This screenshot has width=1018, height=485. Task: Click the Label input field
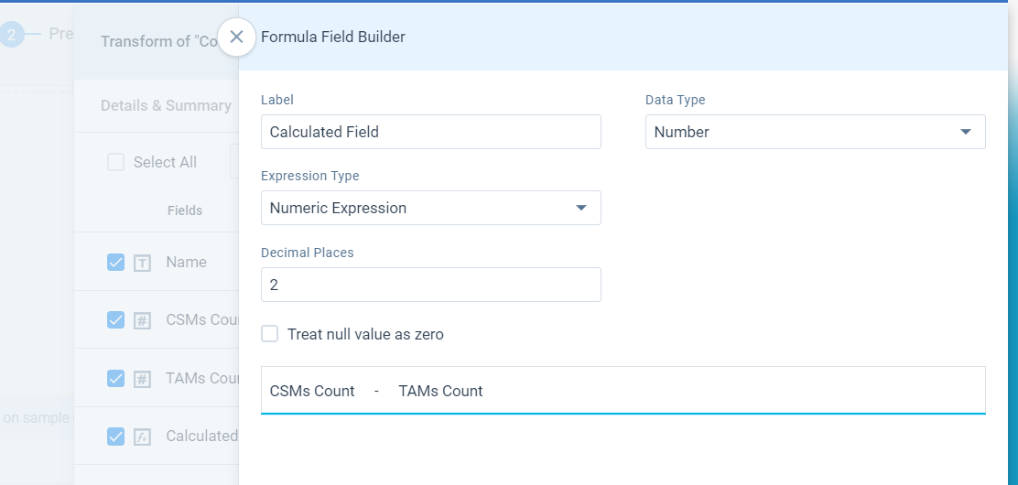coord(431,132)
